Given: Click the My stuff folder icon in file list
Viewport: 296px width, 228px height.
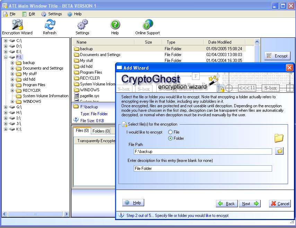Looking at the screenshot, I should (77, 61).
